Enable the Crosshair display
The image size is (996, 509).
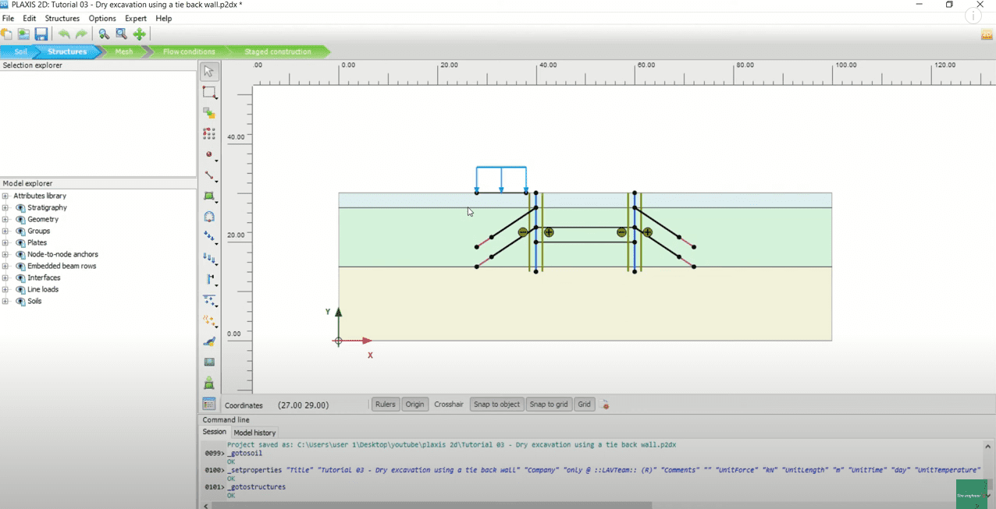click(x=448, y=404)
